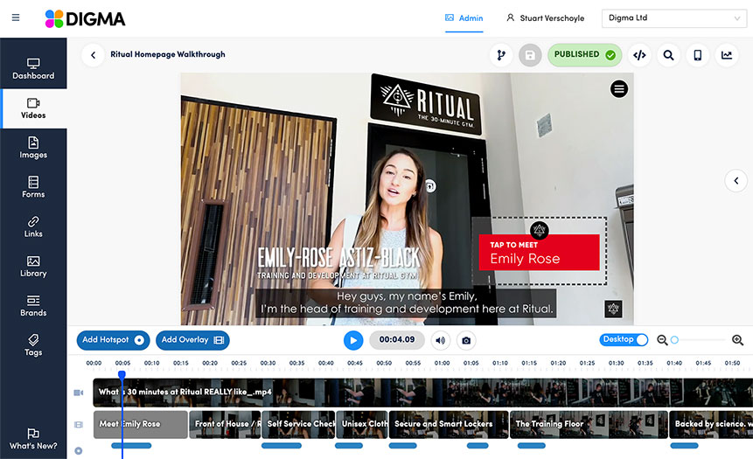Open the analytics chart icon
This screenshot has width=753, height=459.
pyautogui.click(x=727, y=55)
